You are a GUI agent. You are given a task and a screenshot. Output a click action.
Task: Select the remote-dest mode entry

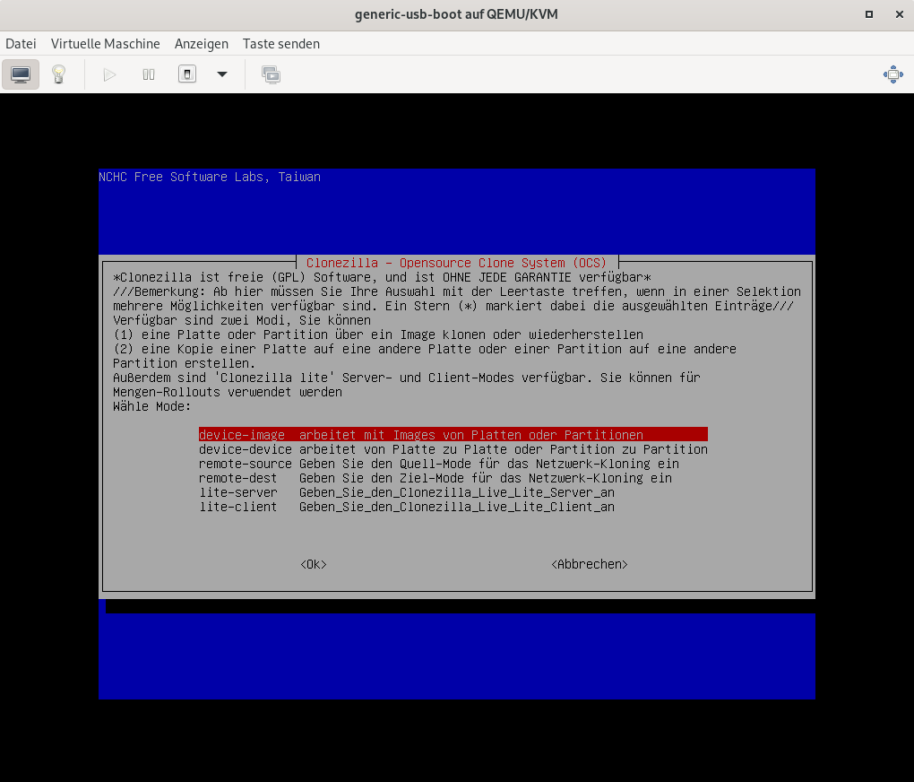[435, 478]
